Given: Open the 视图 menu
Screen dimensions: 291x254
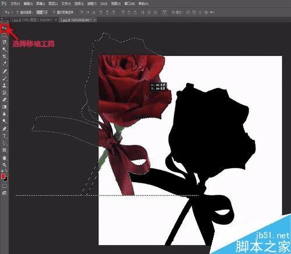Looking at the screenshot, I should click(116, 3).
